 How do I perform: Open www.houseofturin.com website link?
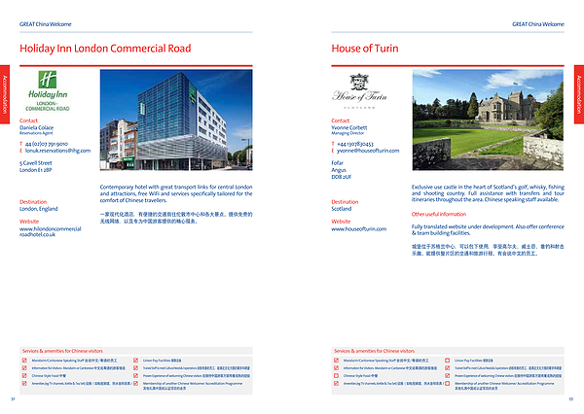(358, 229)
